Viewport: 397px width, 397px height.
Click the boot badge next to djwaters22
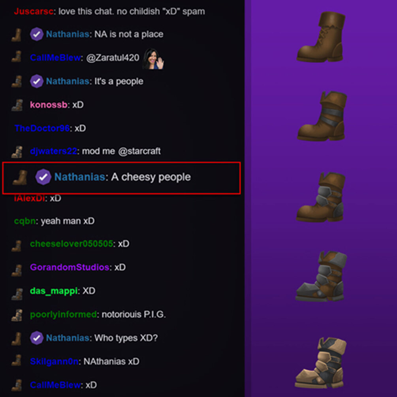[17, 152]
